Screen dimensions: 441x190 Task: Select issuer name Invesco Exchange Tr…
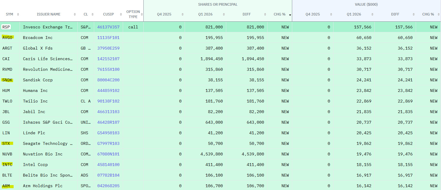48,27
